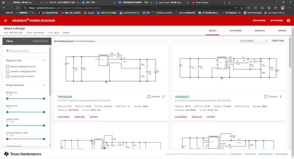The height and width of the screenshot is (159, 294).
Task: Click the Filter by Part Number field
Action: pos(26,51)
